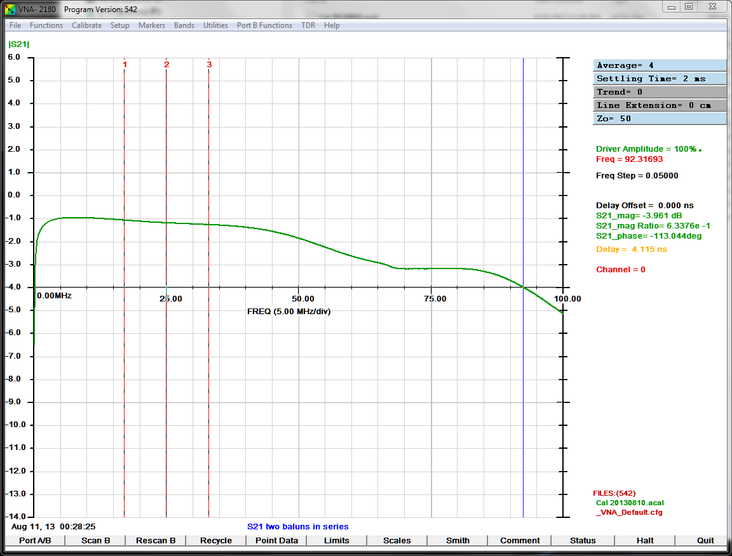
Task: Click the |S21| trace label
Action: tap(19, 44)
